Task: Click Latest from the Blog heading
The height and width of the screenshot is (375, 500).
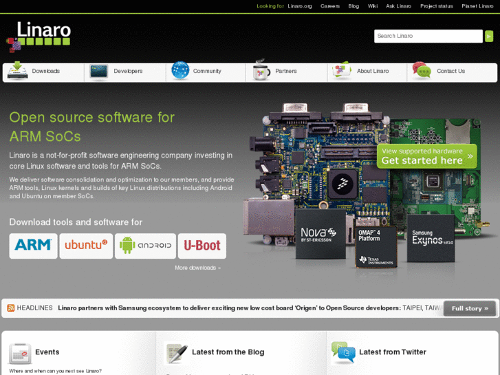Action: (x=228, y=352)
